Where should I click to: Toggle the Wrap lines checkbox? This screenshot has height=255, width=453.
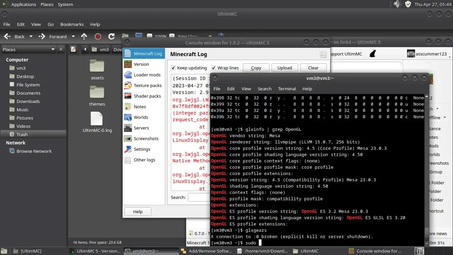[214, 68]
